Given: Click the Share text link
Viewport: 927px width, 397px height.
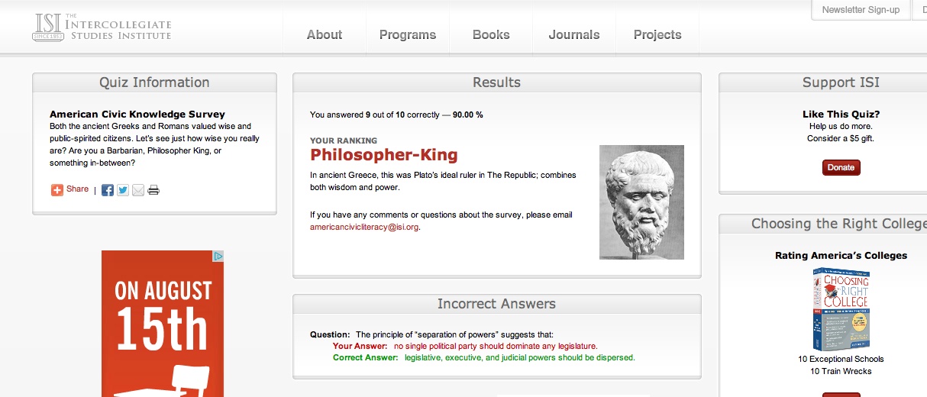Looking at the screenshot, I should tap(78, 189).
